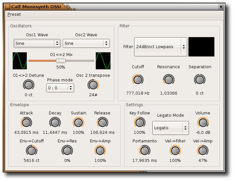
Task: Click the Release knob
Action: point(102,122)
